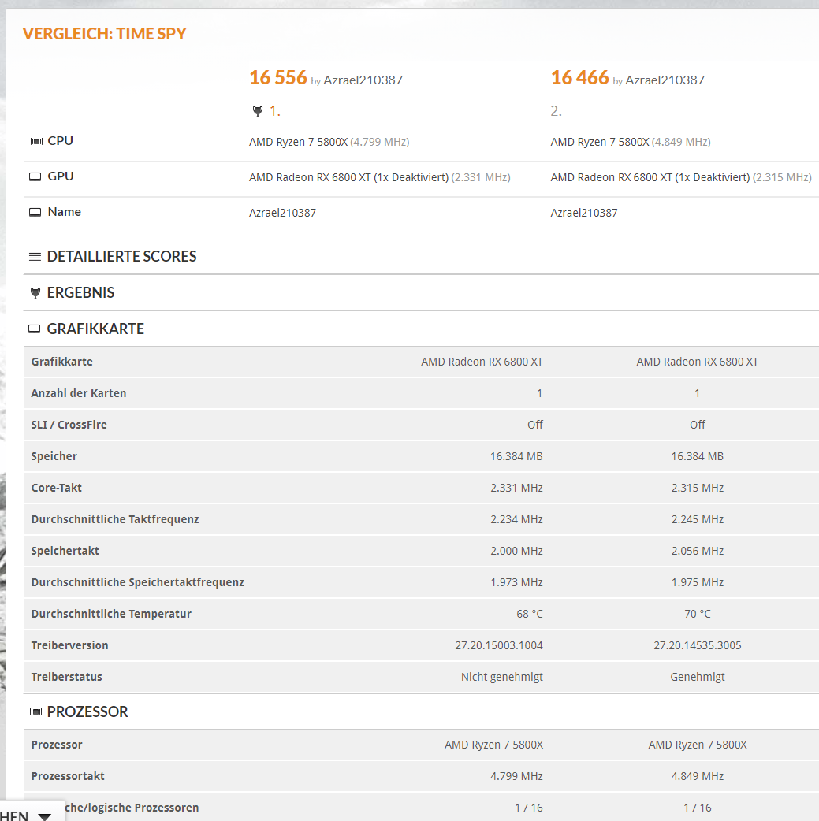
Task: Click Core-Takt value 2.315 MHz
Action: (698, 488)
